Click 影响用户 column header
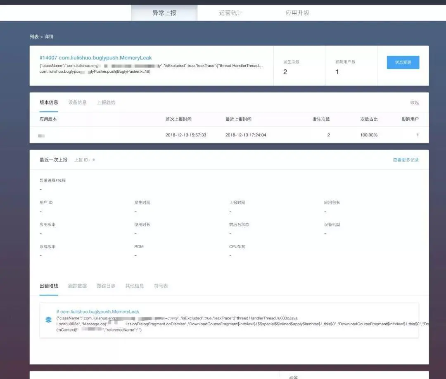 click(410, 119)
